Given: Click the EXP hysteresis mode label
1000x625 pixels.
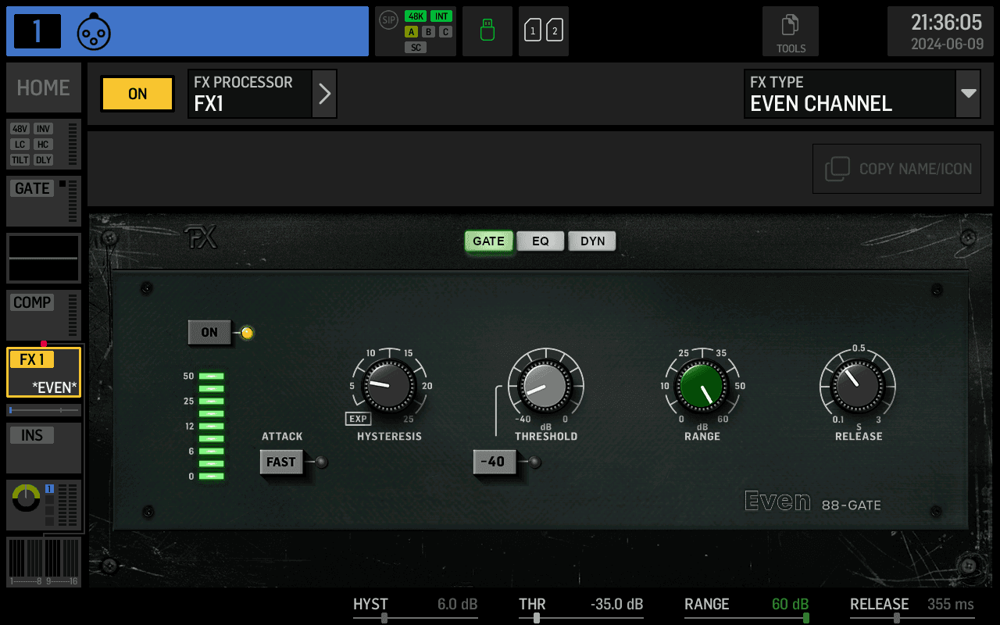Looking at the screenshot, I should 358,419.
